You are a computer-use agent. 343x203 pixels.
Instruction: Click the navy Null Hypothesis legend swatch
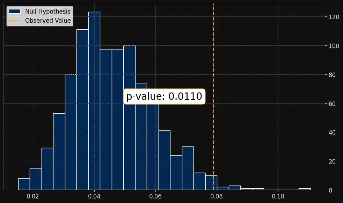pyautogui.click(x=15, y=12)
